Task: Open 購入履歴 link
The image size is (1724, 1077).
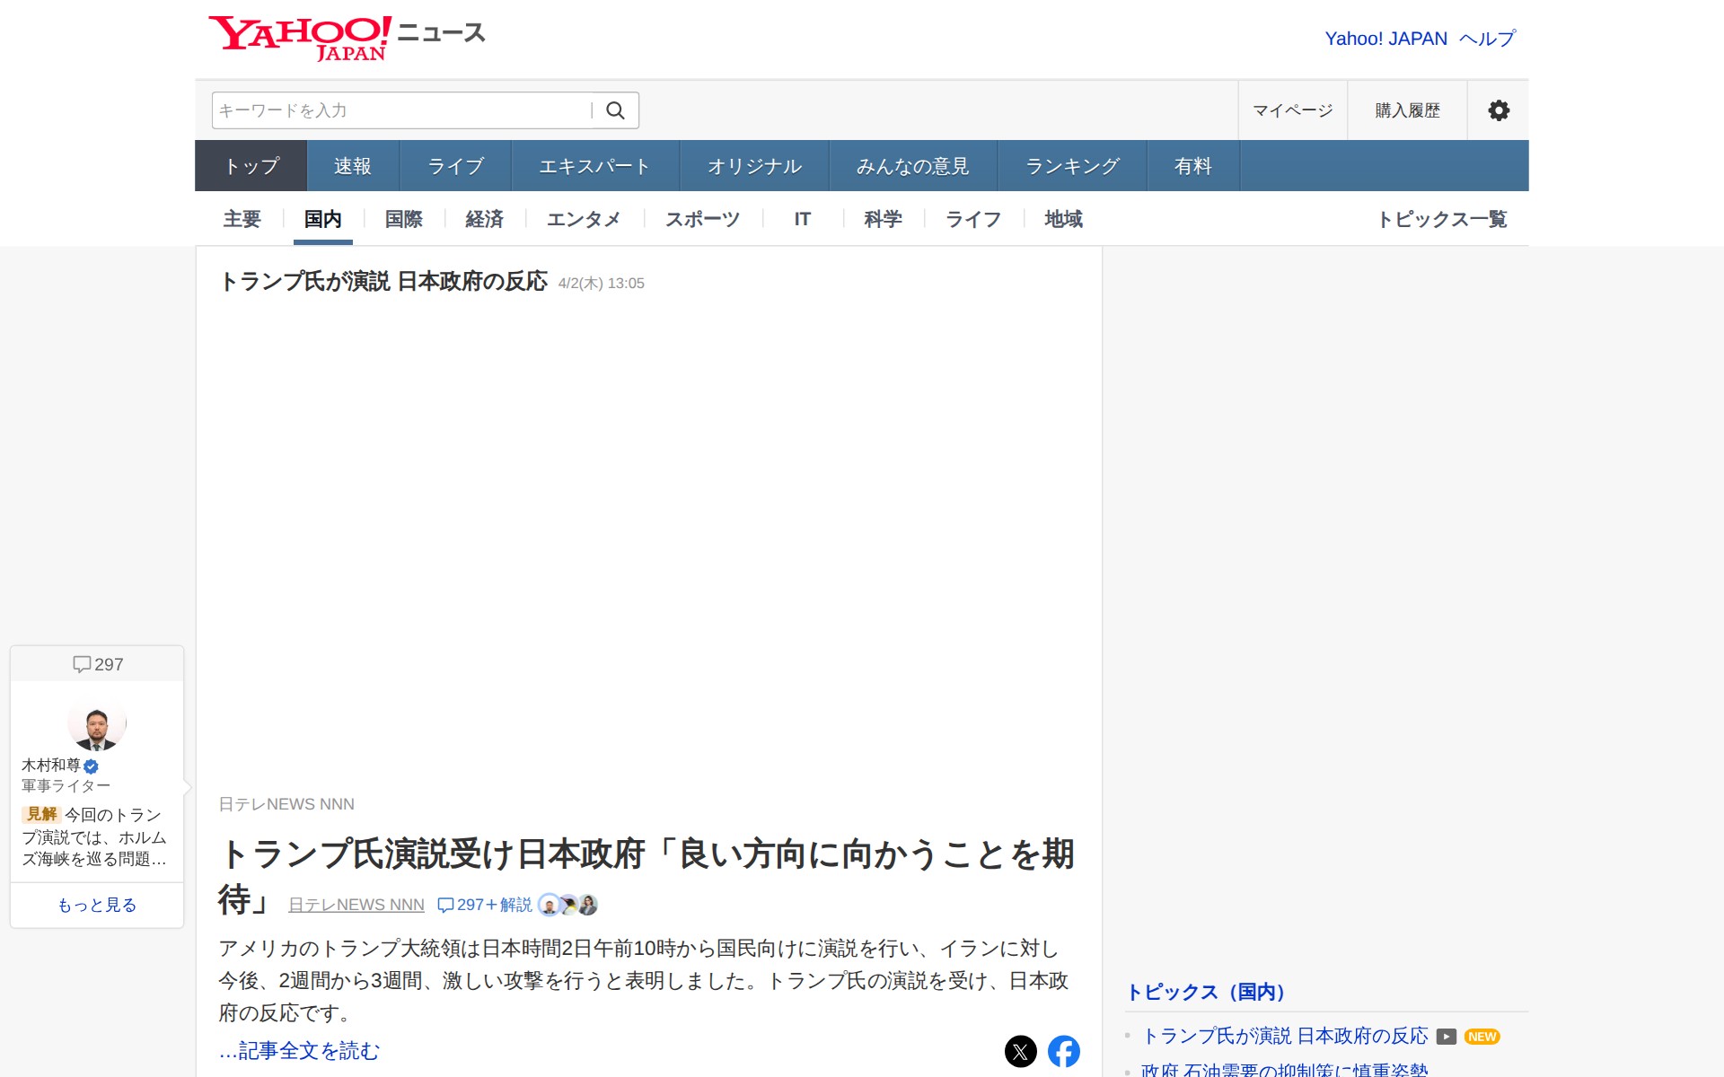Action: click(1407, 110)
